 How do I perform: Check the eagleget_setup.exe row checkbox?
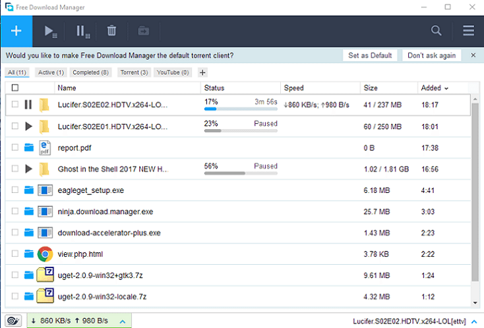click(15, 190)
